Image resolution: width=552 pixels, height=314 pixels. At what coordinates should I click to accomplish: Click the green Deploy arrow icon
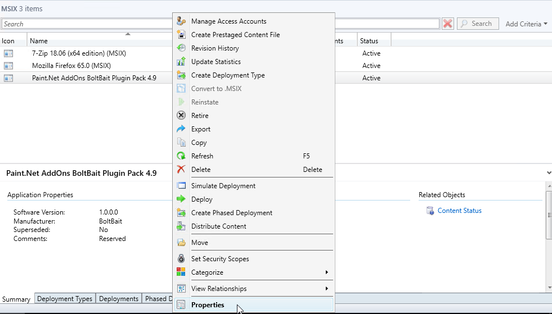point(181,199)
